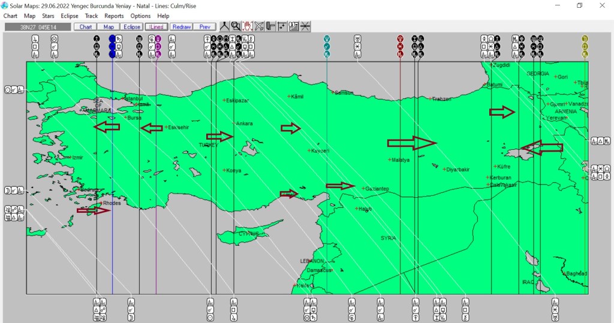Expand the Reports menu
The image size is (614, 323).
[114, 16]
